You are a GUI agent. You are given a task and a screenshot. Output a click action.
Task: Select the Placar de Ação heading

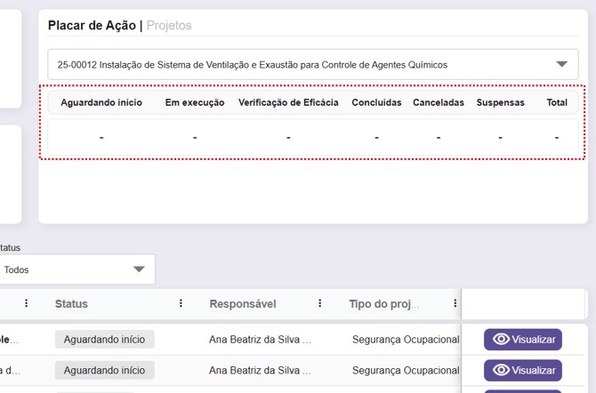point(91,26)
